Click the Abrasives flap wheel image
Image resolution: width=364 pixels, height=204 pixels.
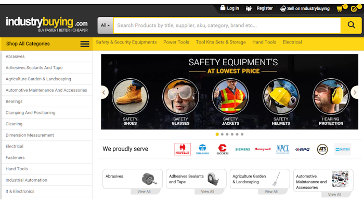[149, 179]
